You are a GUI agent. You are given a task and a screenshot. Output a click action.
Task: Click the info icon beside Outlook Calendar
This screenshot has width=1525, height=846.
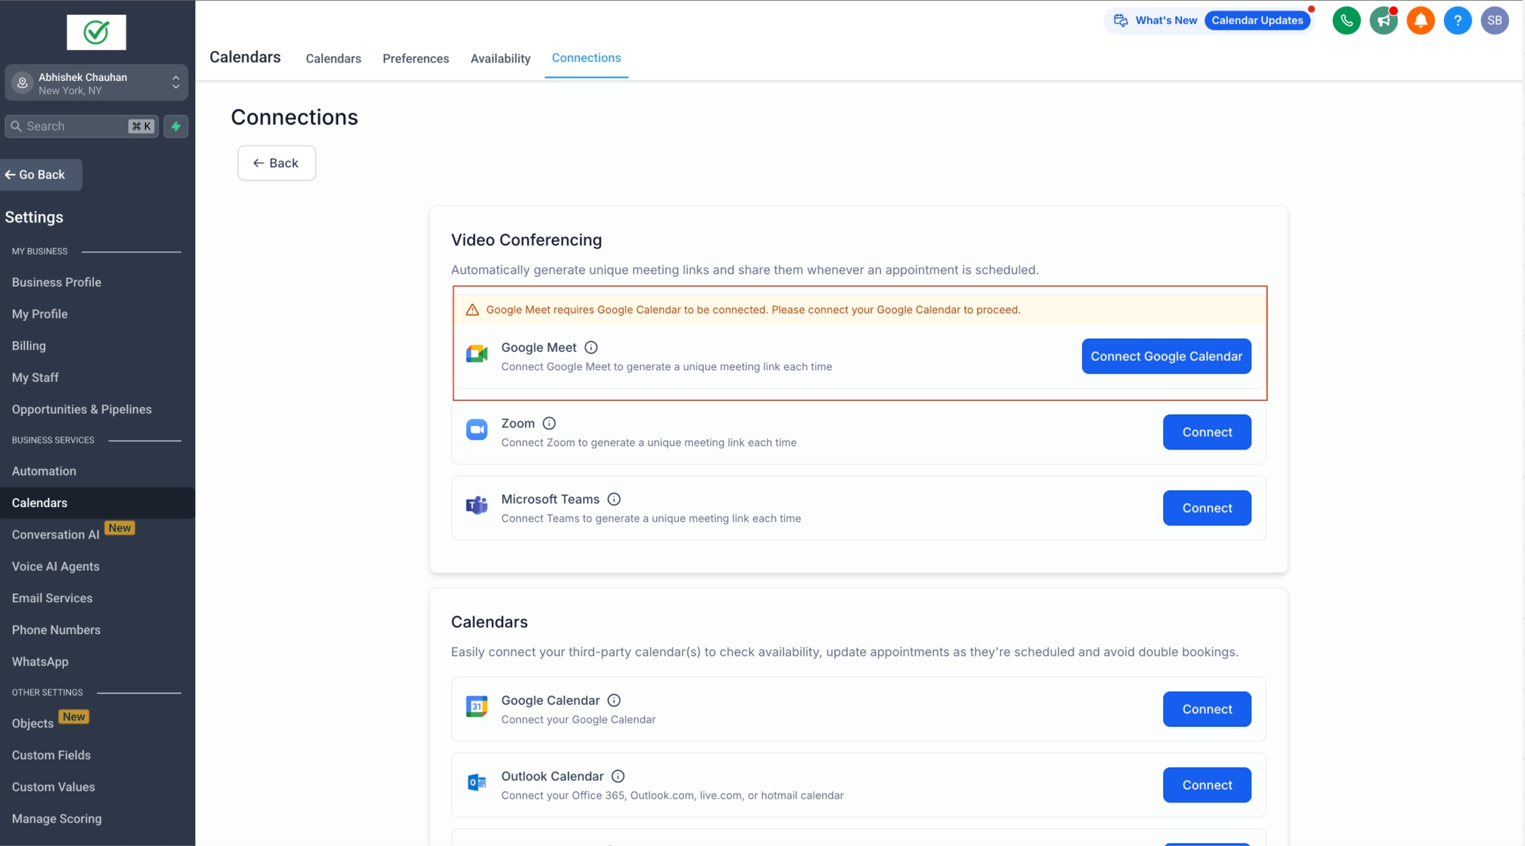click(618, 777)
